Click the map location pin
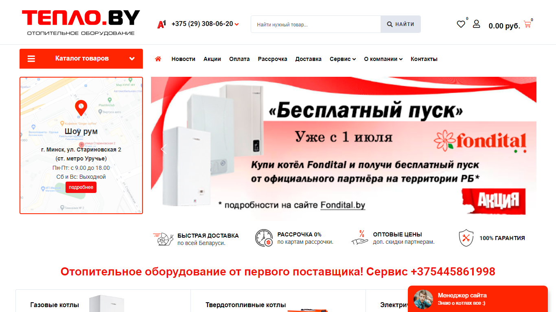 tap(81, 108)
